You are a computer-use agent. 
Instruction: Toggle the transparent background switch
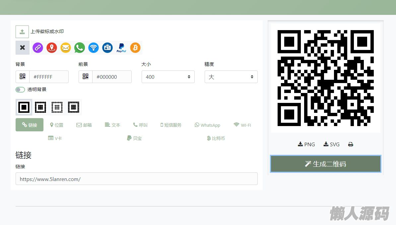point(20,89)
